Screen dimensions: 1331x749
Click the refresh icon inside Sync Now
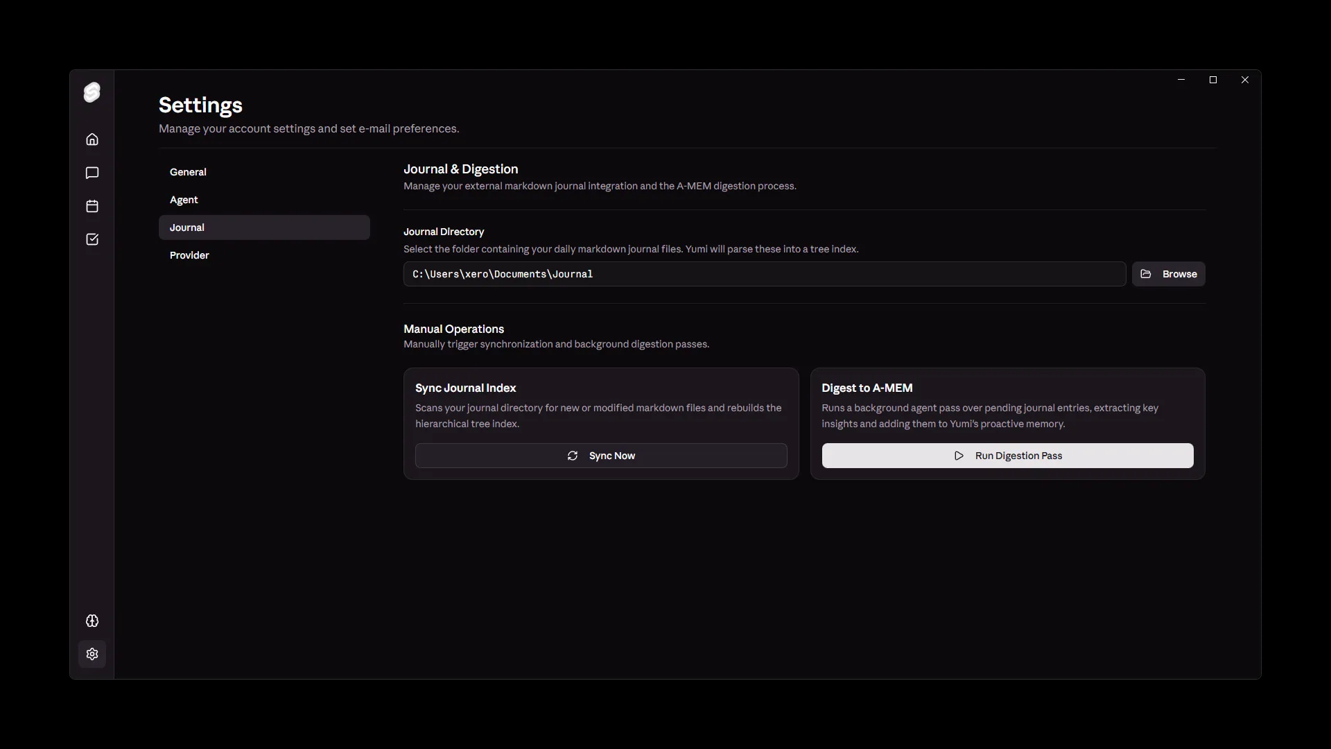click(x=573, y=456)
